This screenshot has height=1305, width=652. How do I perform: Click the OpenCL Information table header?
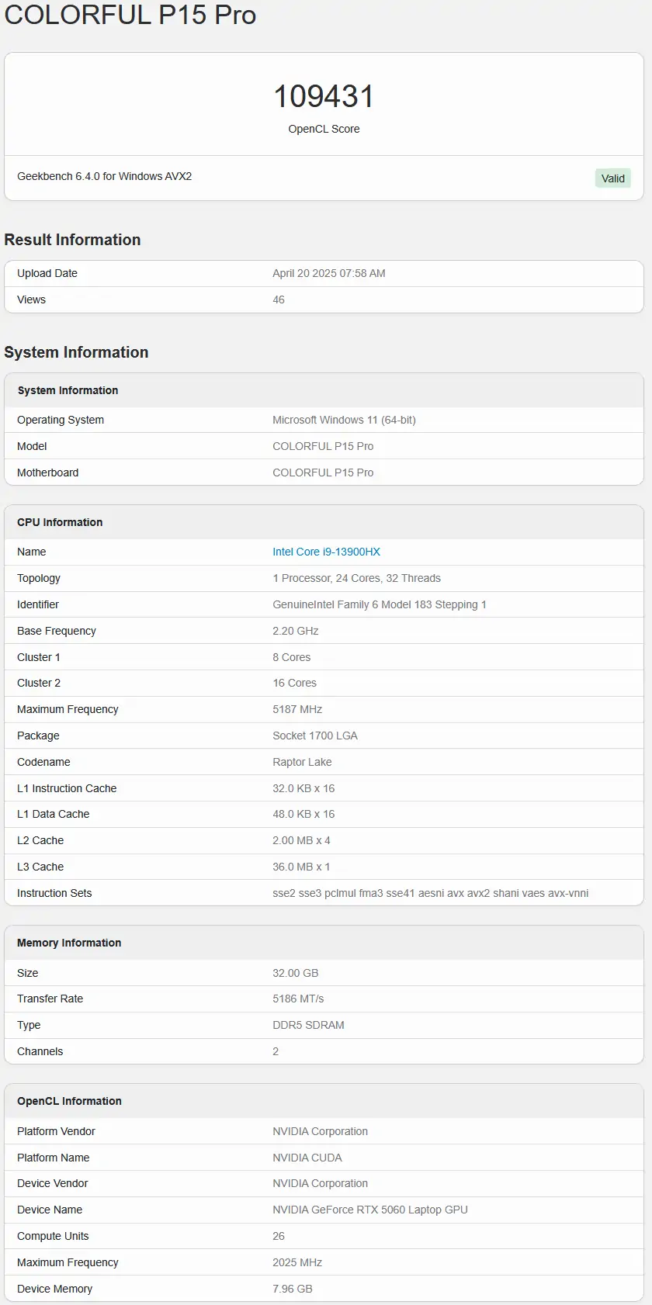pyautogui.click(x=69, y=1101)
